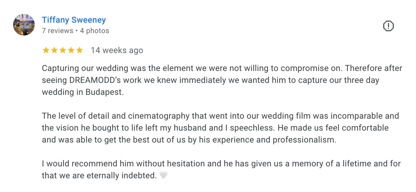Click the paragraph starting "The level of detail"
416x192 pixels.
(220, 128)
